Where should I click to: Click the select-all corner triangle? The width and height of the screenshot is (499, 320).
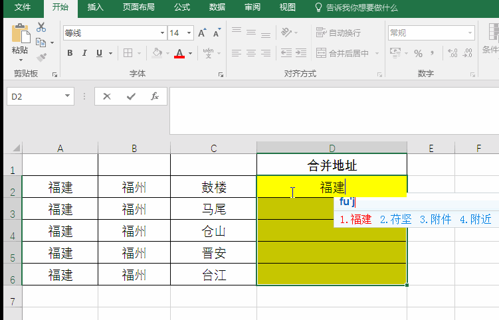(16, 148)
